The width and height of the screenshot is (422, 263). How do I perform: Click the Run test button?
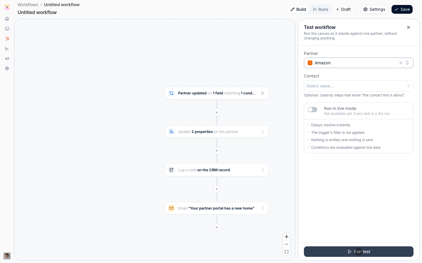[359, 252]
